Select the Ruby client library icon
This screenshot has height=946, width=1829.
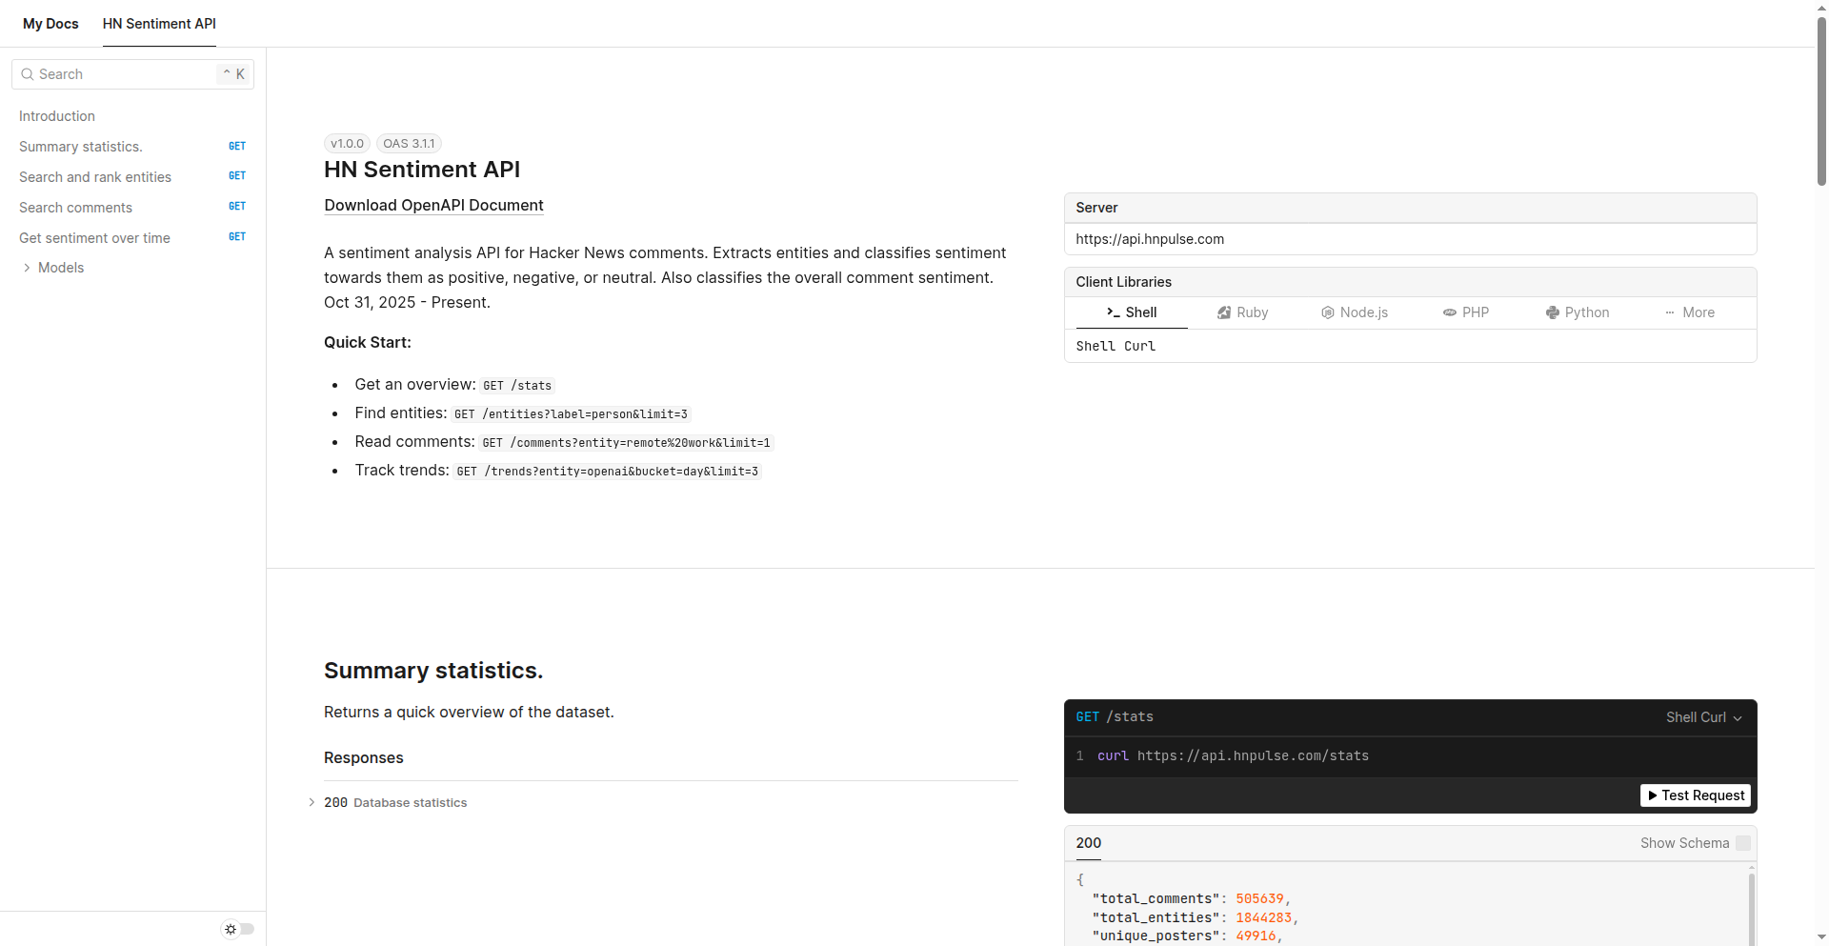click(1224, 312)
